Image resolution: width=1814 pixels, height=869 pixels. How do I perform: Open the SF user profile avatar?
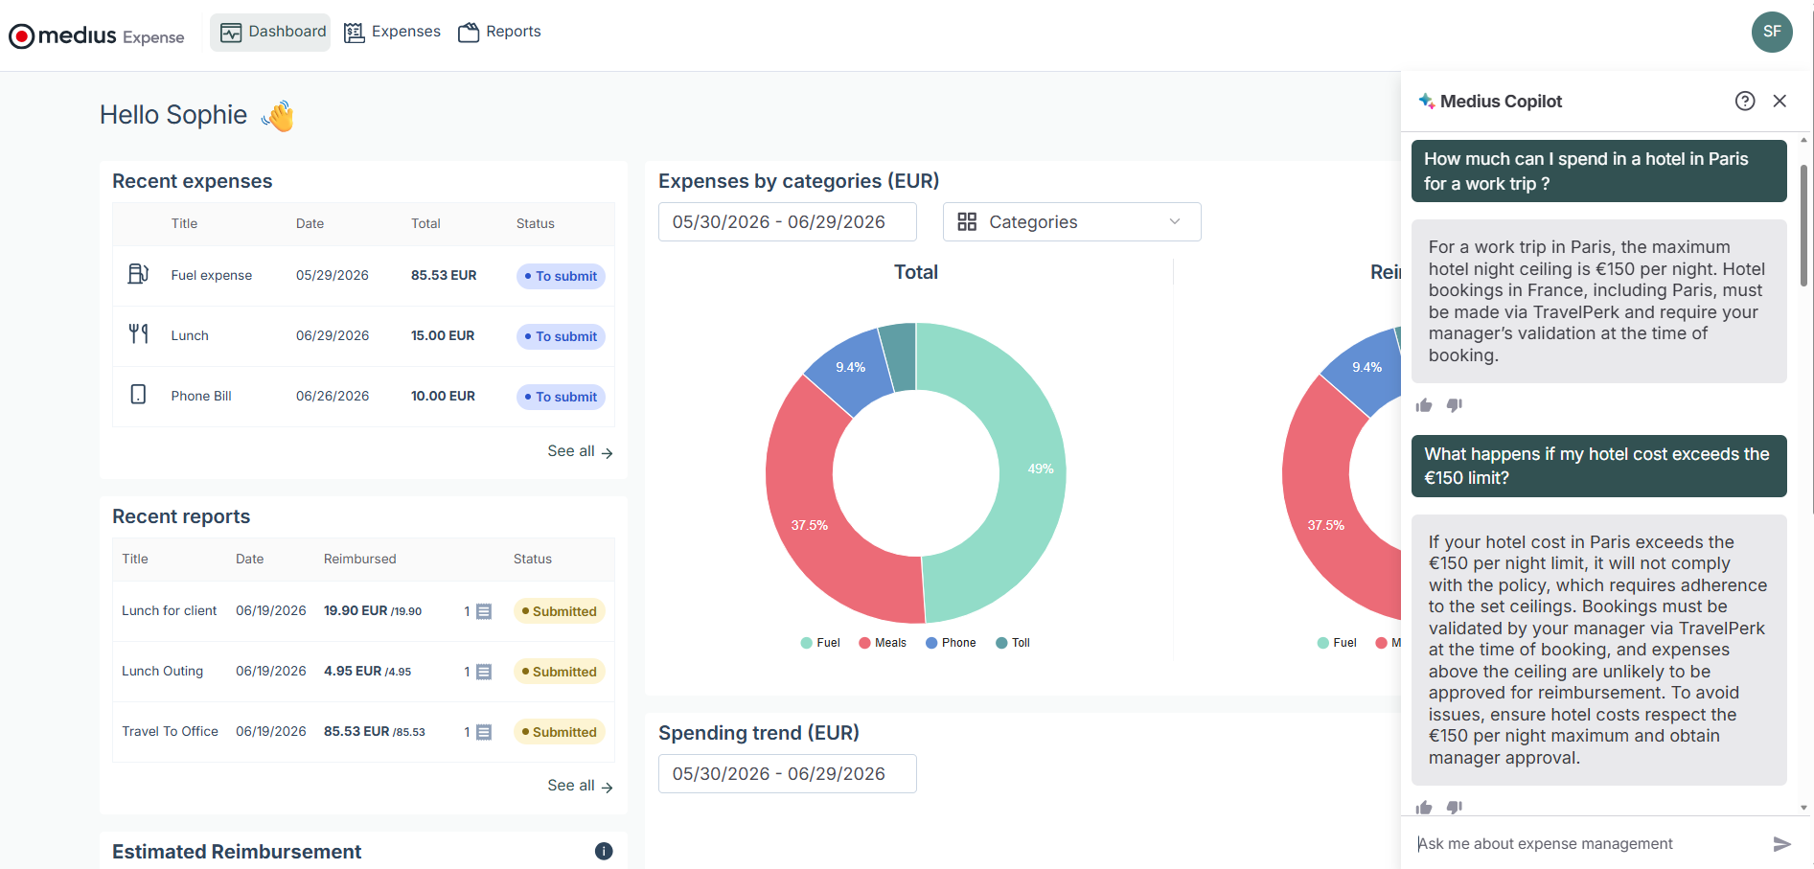pyautogui.click(x=1772, y=32)
